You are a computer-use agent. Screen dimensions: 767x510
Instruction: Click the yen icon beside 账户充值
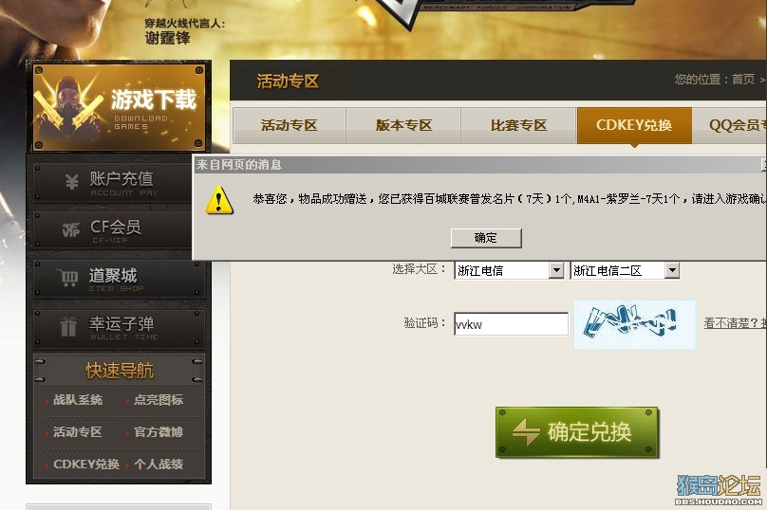tap(72, 182)
